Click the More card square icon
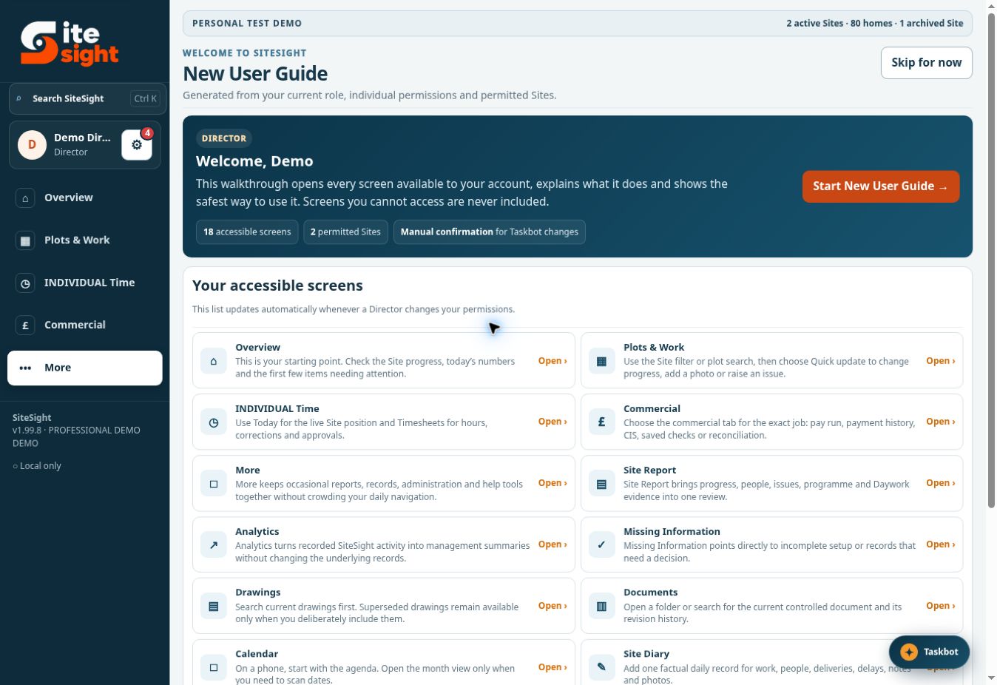Screen dimensions: 997x685 tap(214, 484)
